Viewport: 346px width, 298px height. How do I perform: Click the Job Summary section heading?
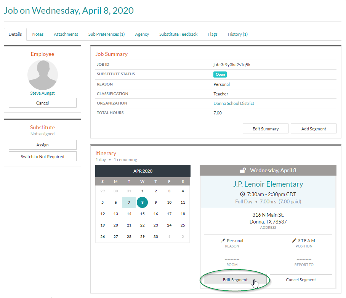pos(111,54)
